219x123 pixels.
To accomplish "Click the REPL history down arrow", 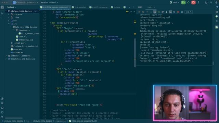I will (151, 12).
